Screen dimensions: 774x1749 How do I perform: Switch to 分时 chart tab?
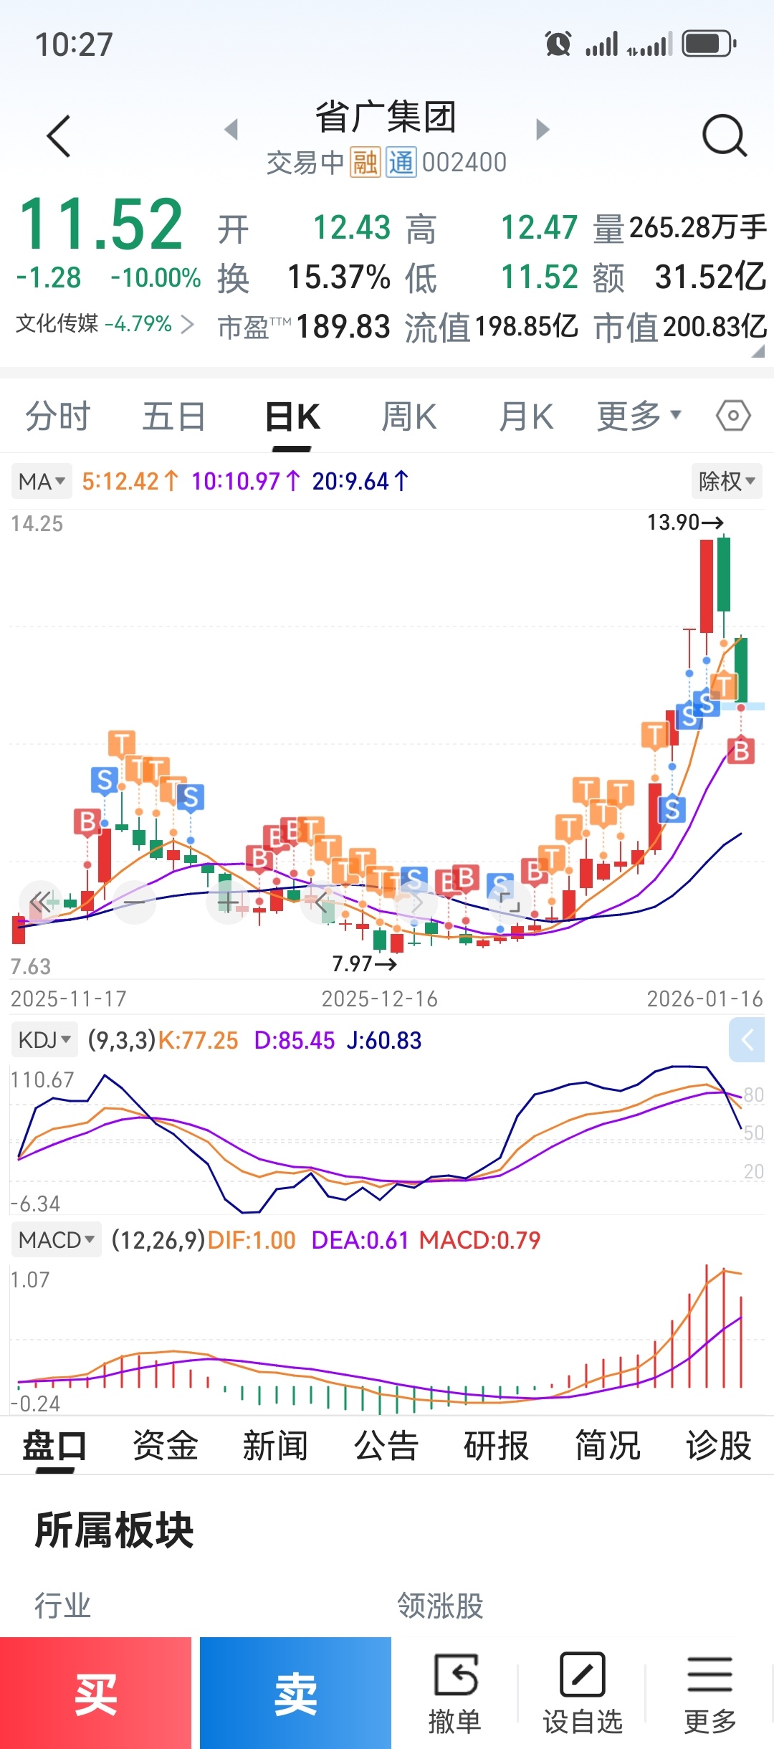[x=58, y=416]
